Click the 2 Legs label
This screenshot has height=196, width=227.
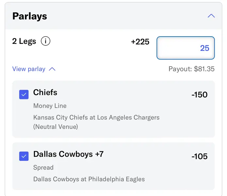pos(24,41)
